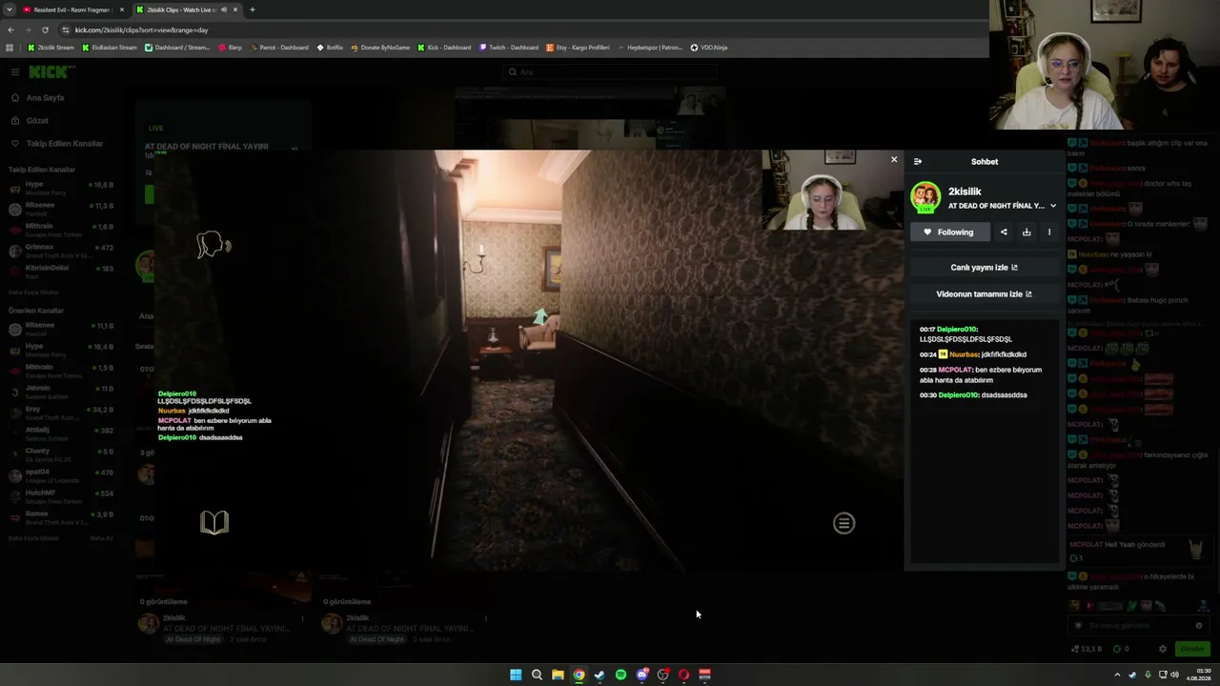Screen dimensions: 1220x686
Task: Click the KICK logo
Action: click(x=51, y=72)
